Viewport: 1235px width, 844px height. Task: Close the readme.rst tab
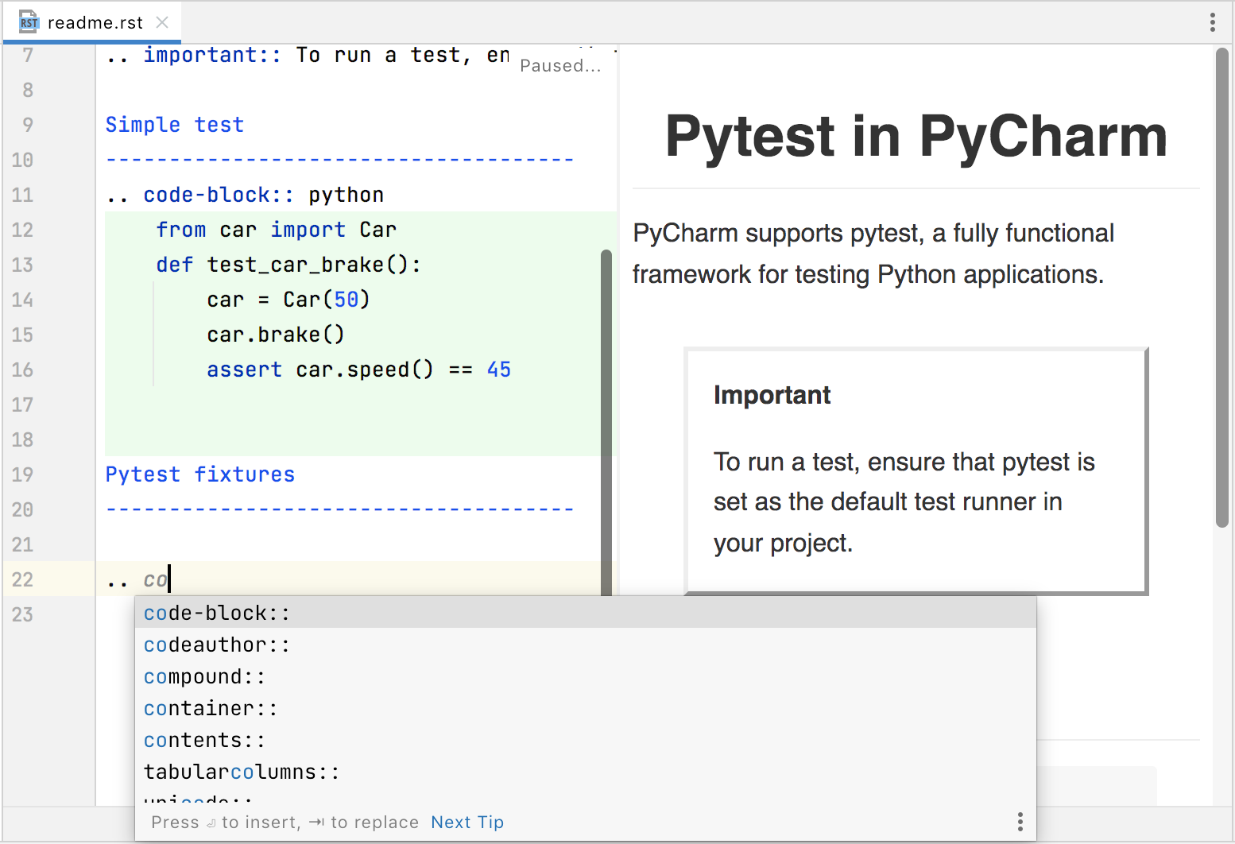pyautogui.click(x=162, y=22)
